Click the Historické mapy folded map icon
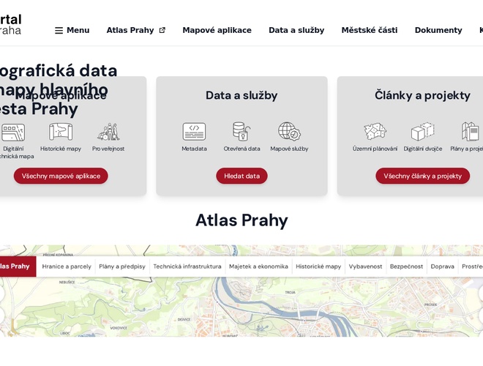 click(61, 132)
